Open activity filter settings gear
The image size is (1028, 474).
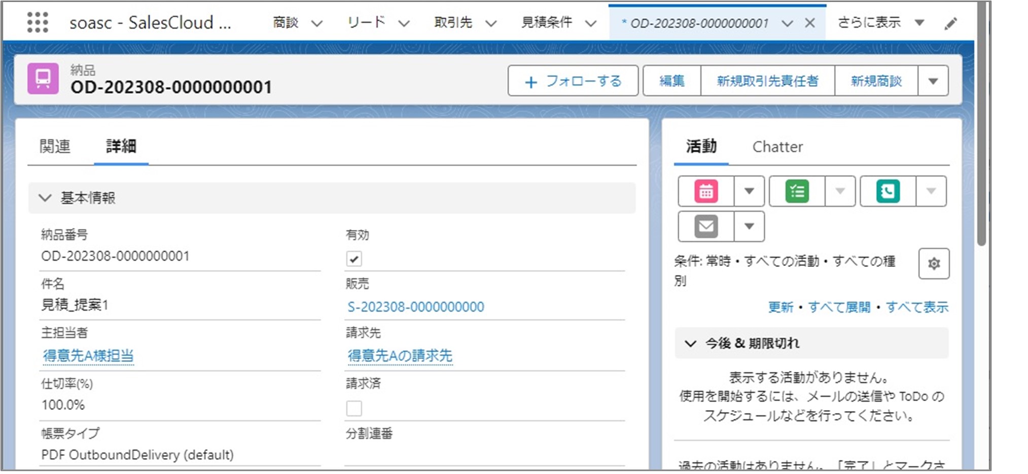934,263
